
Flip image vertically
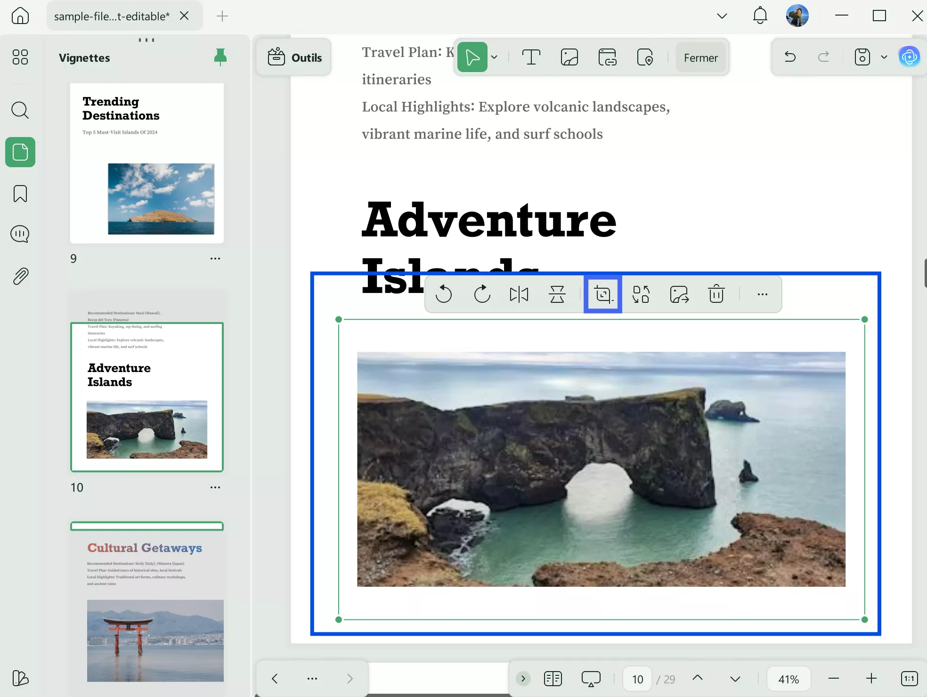coord(557,294)
